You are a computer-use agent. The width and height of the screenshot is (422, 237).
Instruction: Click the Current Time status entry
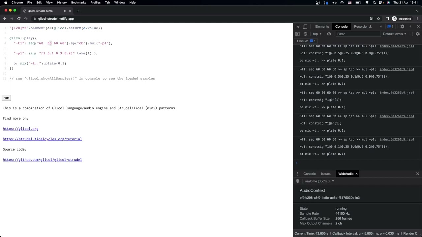pos(311,234)
